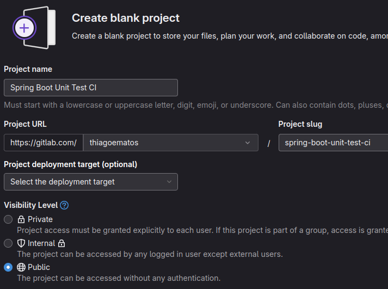Click chevron arrow in namespace selector
This screenshot has height=289, width=388.
[x=248, y=143]
